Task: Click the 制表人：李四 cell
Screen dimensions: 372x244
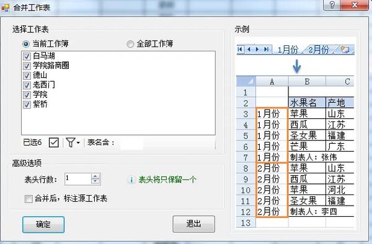Action: click(x=321, y=212)
